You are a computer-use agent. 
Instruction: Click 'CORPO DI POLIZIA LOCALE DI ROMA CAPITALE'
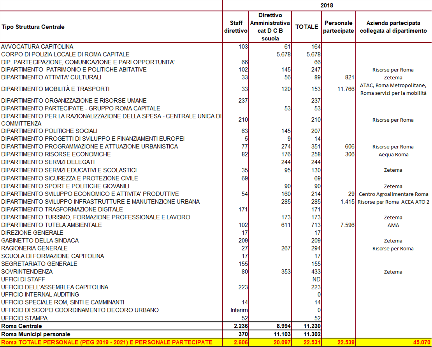pyautogui.click(x=65, y=54)
